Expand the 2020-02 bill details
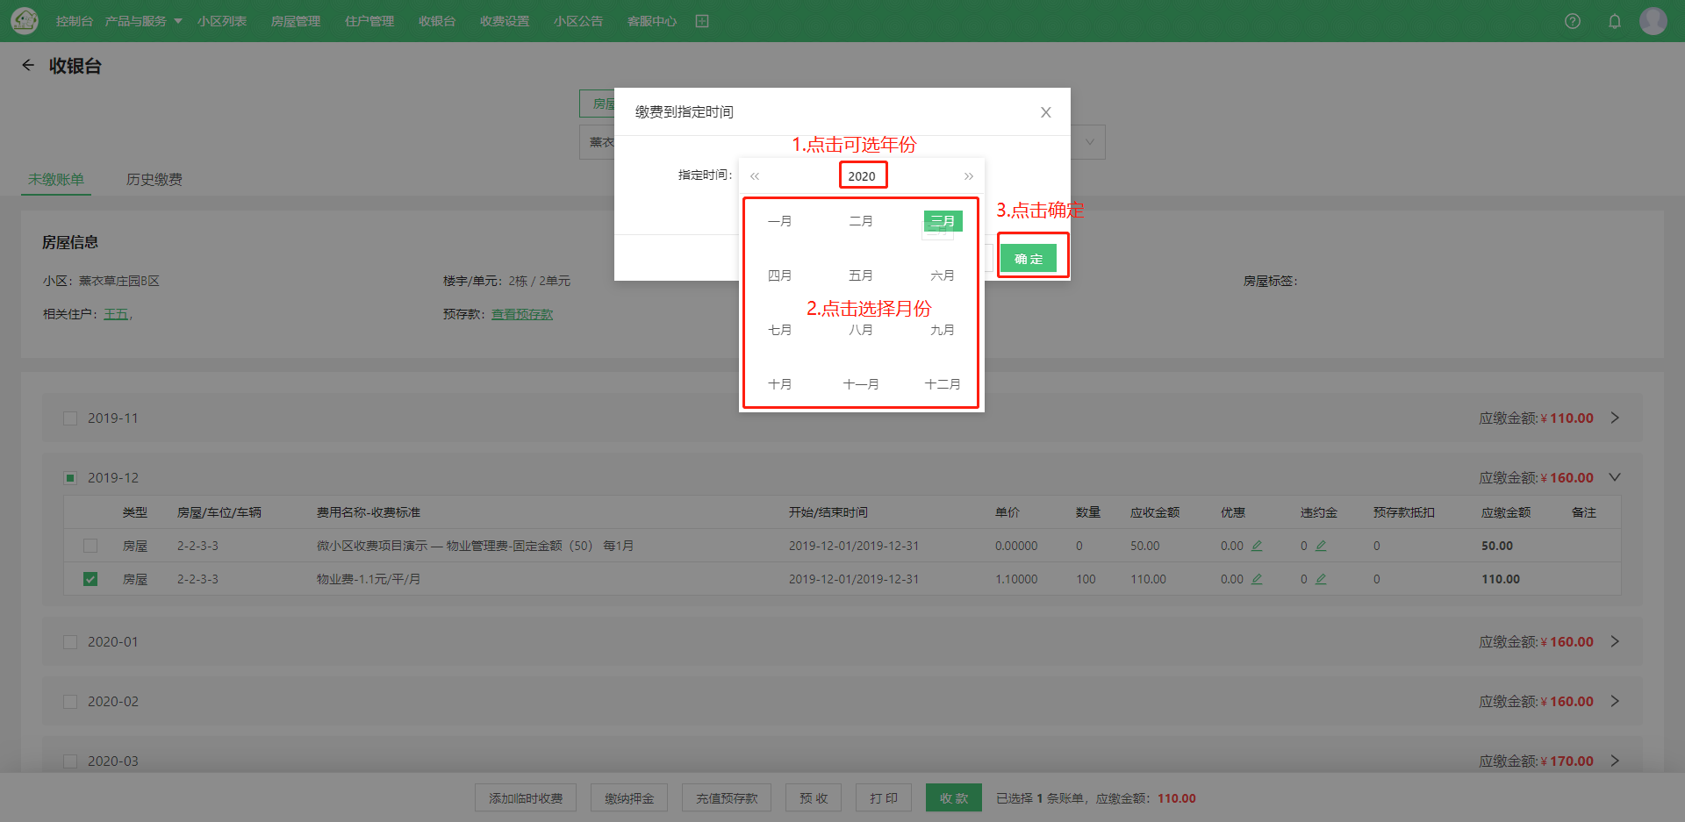 coord(1615,701)
